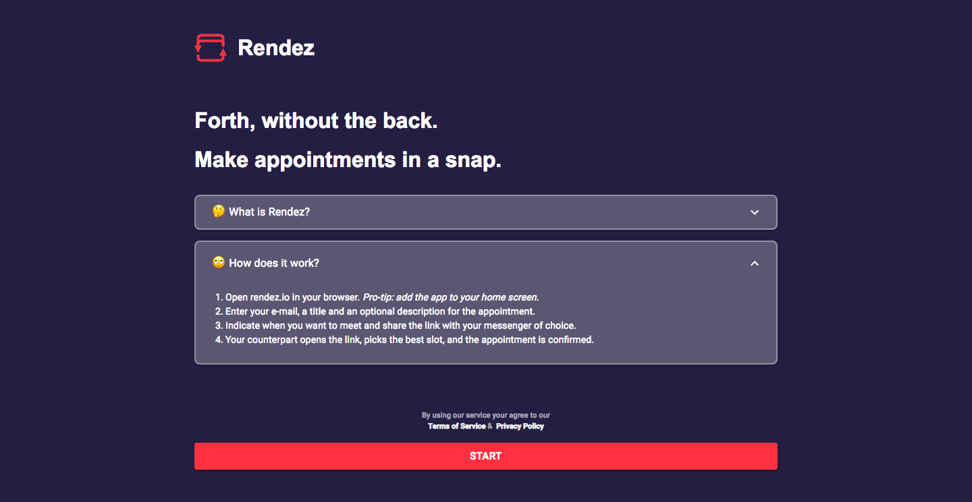Click the thinking face emoji on first panel
The width and height of the screenshot is (972, 502).
pos(217,211)
